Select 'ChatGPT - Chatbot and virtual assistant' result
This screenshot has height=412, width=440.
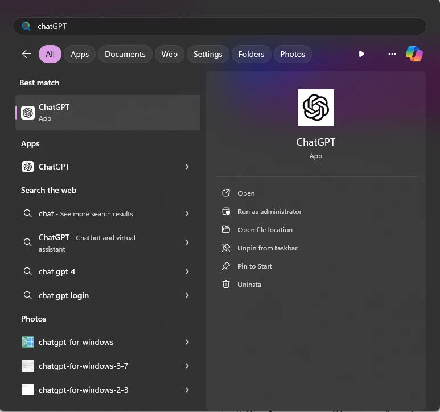tap(108, 243)
